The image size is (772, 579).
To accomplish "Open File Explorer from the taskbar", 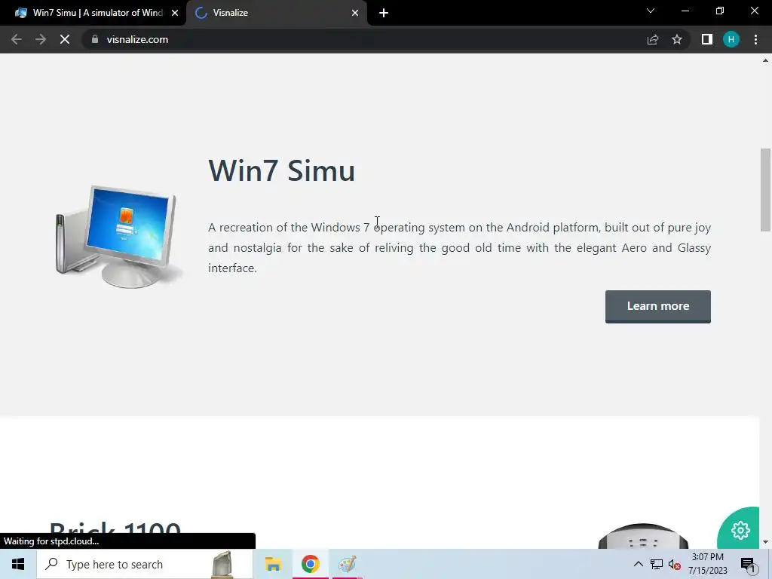I will pyautogui.click(x=273, y=564).
